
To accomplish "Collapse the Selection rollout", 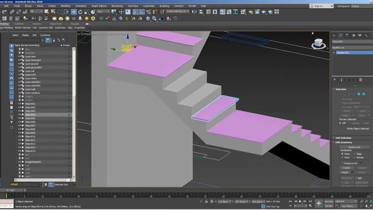I will pyautogui.click(x=340, y=89).
